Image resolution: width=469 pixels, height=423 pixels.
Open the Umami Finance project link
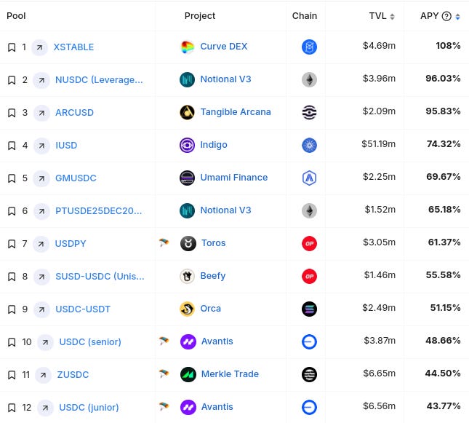[x=234, y=178]
